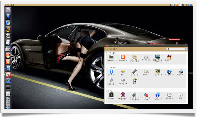The height and width of the screenshot is (117, 197).
Task: Open Printer settings icon
Action: point(181,73)
